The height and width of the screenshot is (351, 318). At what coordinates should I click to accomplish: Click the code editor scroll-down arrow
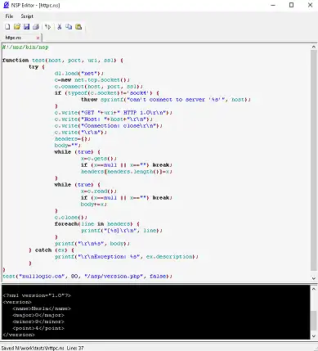[x=313, y=278]
